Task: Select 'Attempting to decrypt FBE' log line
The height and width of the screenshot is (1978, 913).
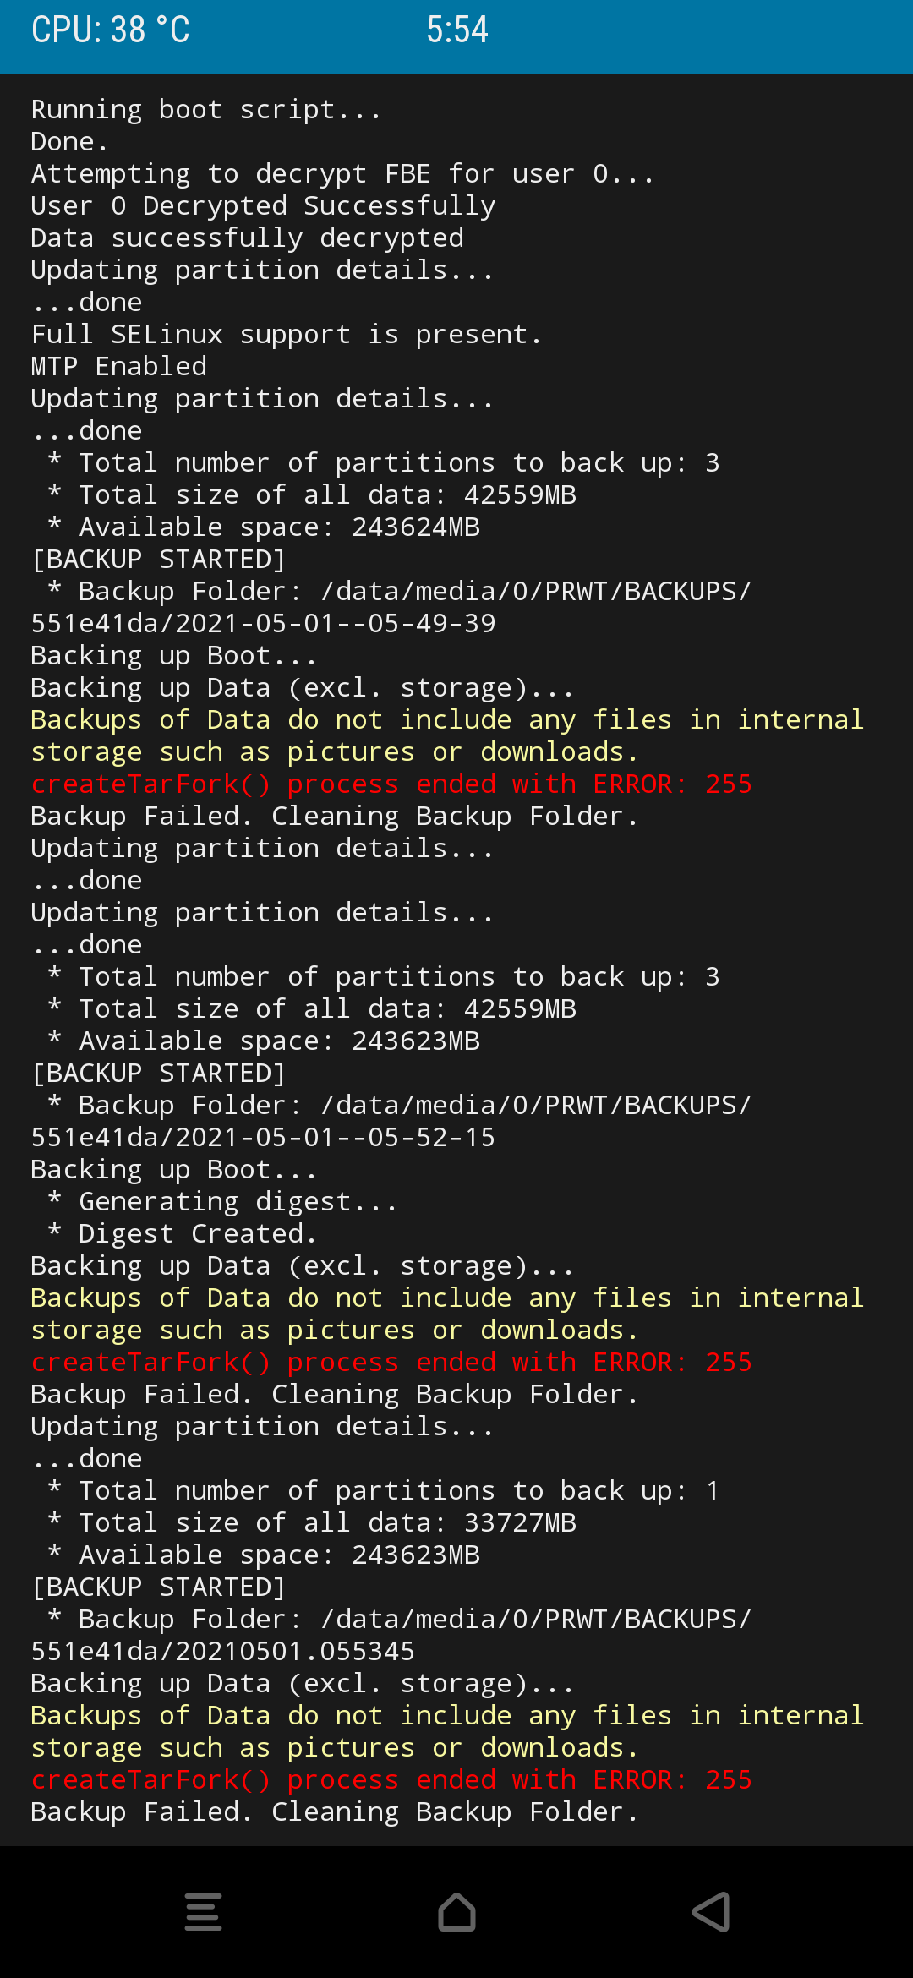Action: coord(342,174)
